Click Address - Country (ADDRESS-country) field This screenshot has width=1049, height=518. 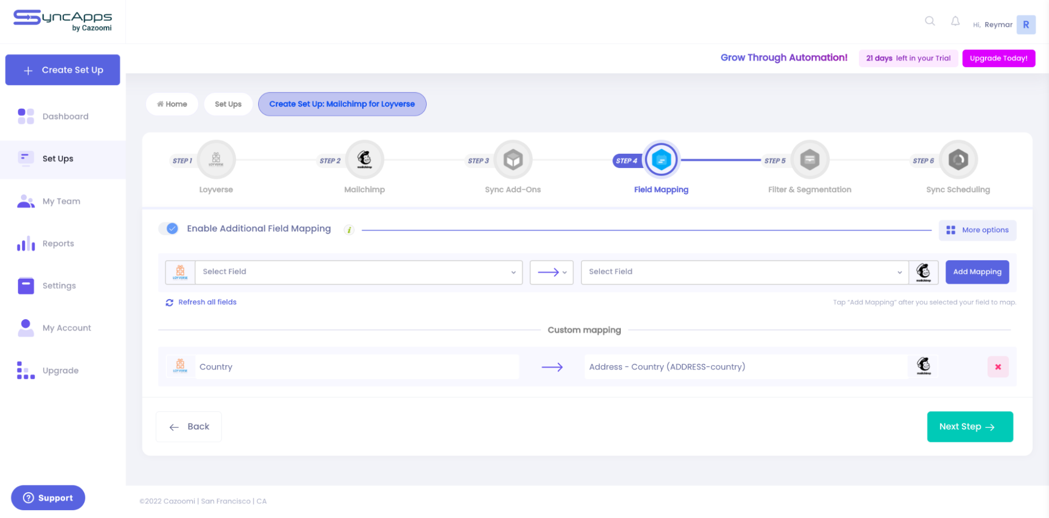pos(746,367)
